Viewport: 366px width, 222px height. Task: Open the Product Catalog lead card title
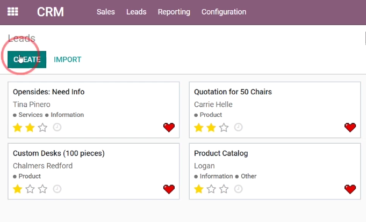221,153
